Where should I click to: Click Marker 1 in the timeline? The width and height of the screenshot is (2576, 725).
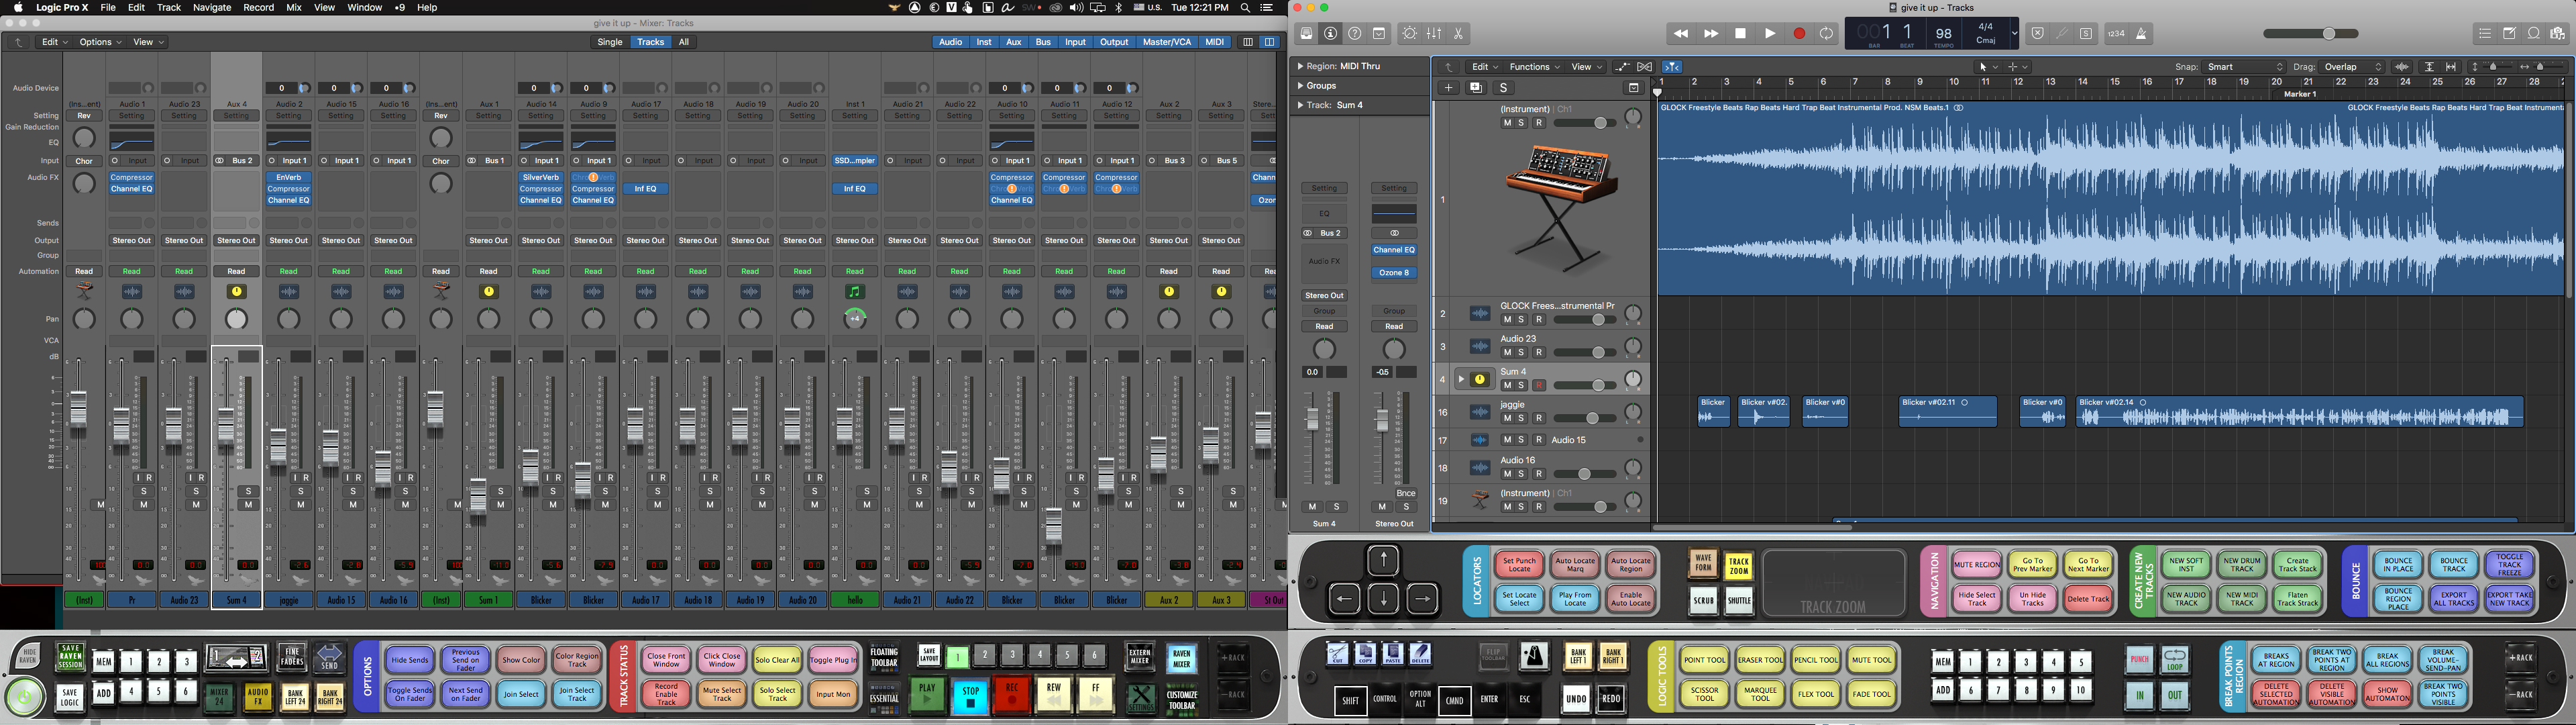(2300, 94)
